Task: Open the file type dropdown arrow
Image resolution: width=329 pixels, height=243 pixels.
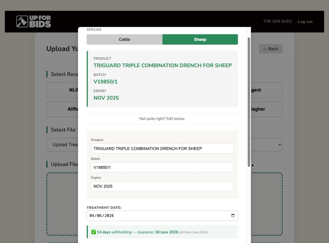Action: (280, 145)
